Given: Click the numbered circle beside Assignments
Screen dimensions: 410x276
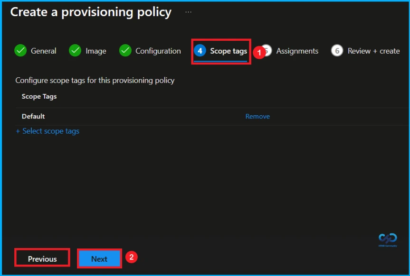Looking at the screenshot, I should coord(268,51).
